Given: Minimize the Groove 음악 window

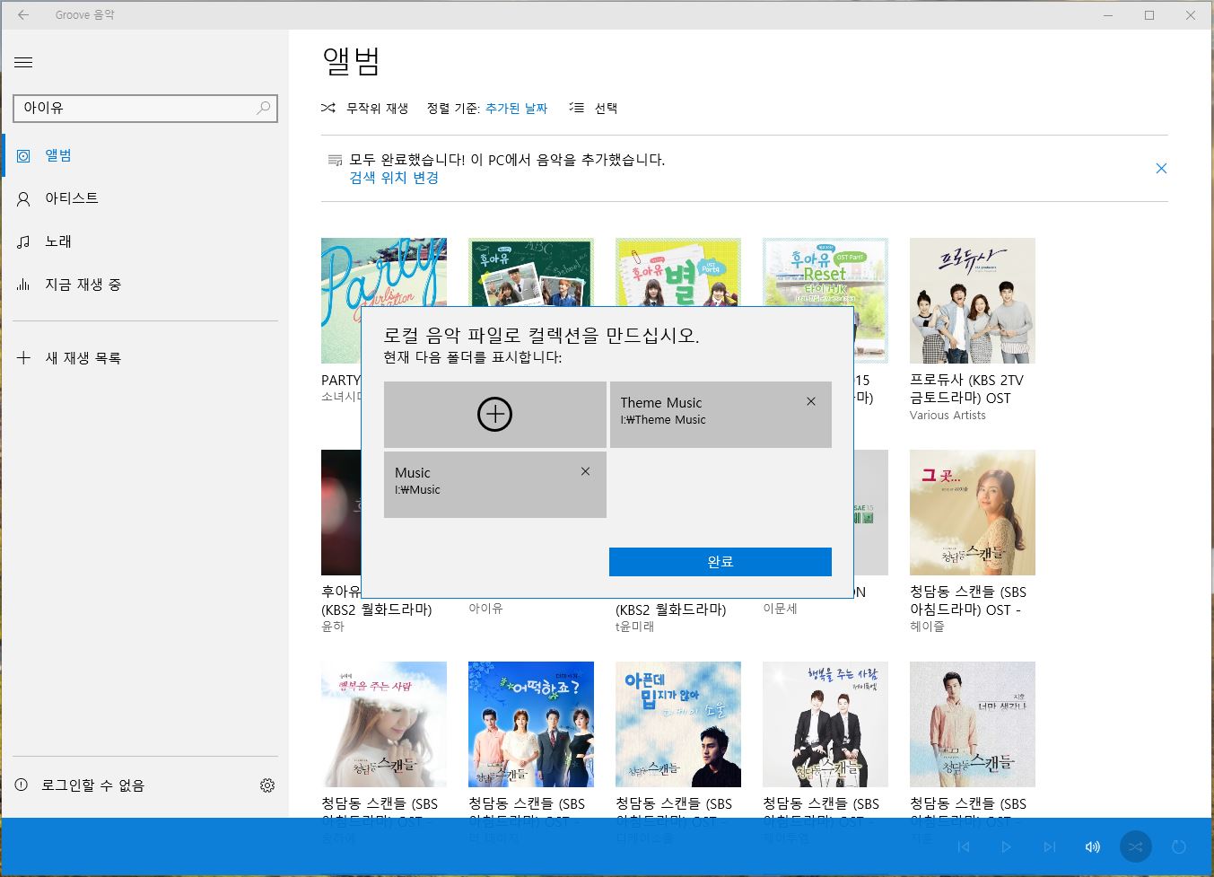Looking at the screenshot, I should (x=1108, y=15).
